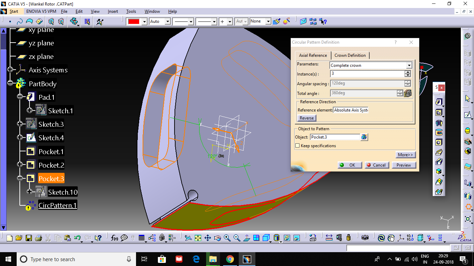
Task: Click the Object field showing Pocket.3
Action: point(335,137)
